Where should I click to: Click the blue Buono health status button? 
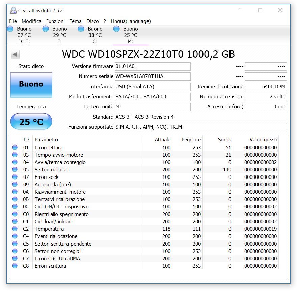(31, 85)
